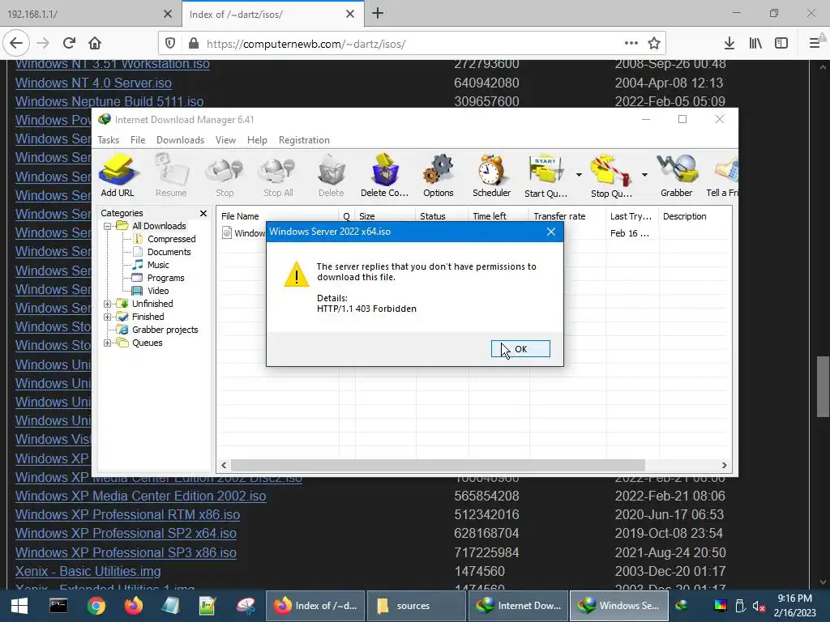Click the Stop toolbar icon
This screenshot has height=622, width=830.
(x=225, y=175)
